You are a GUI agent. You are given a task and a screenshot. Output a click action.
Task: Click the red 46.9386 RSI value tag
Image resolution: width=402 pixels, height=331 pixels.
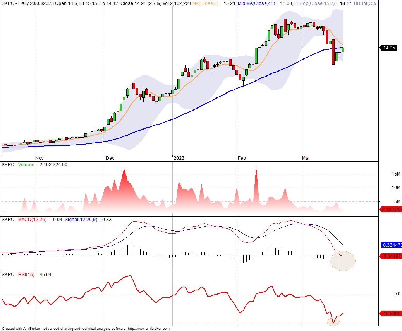point(392,313)
